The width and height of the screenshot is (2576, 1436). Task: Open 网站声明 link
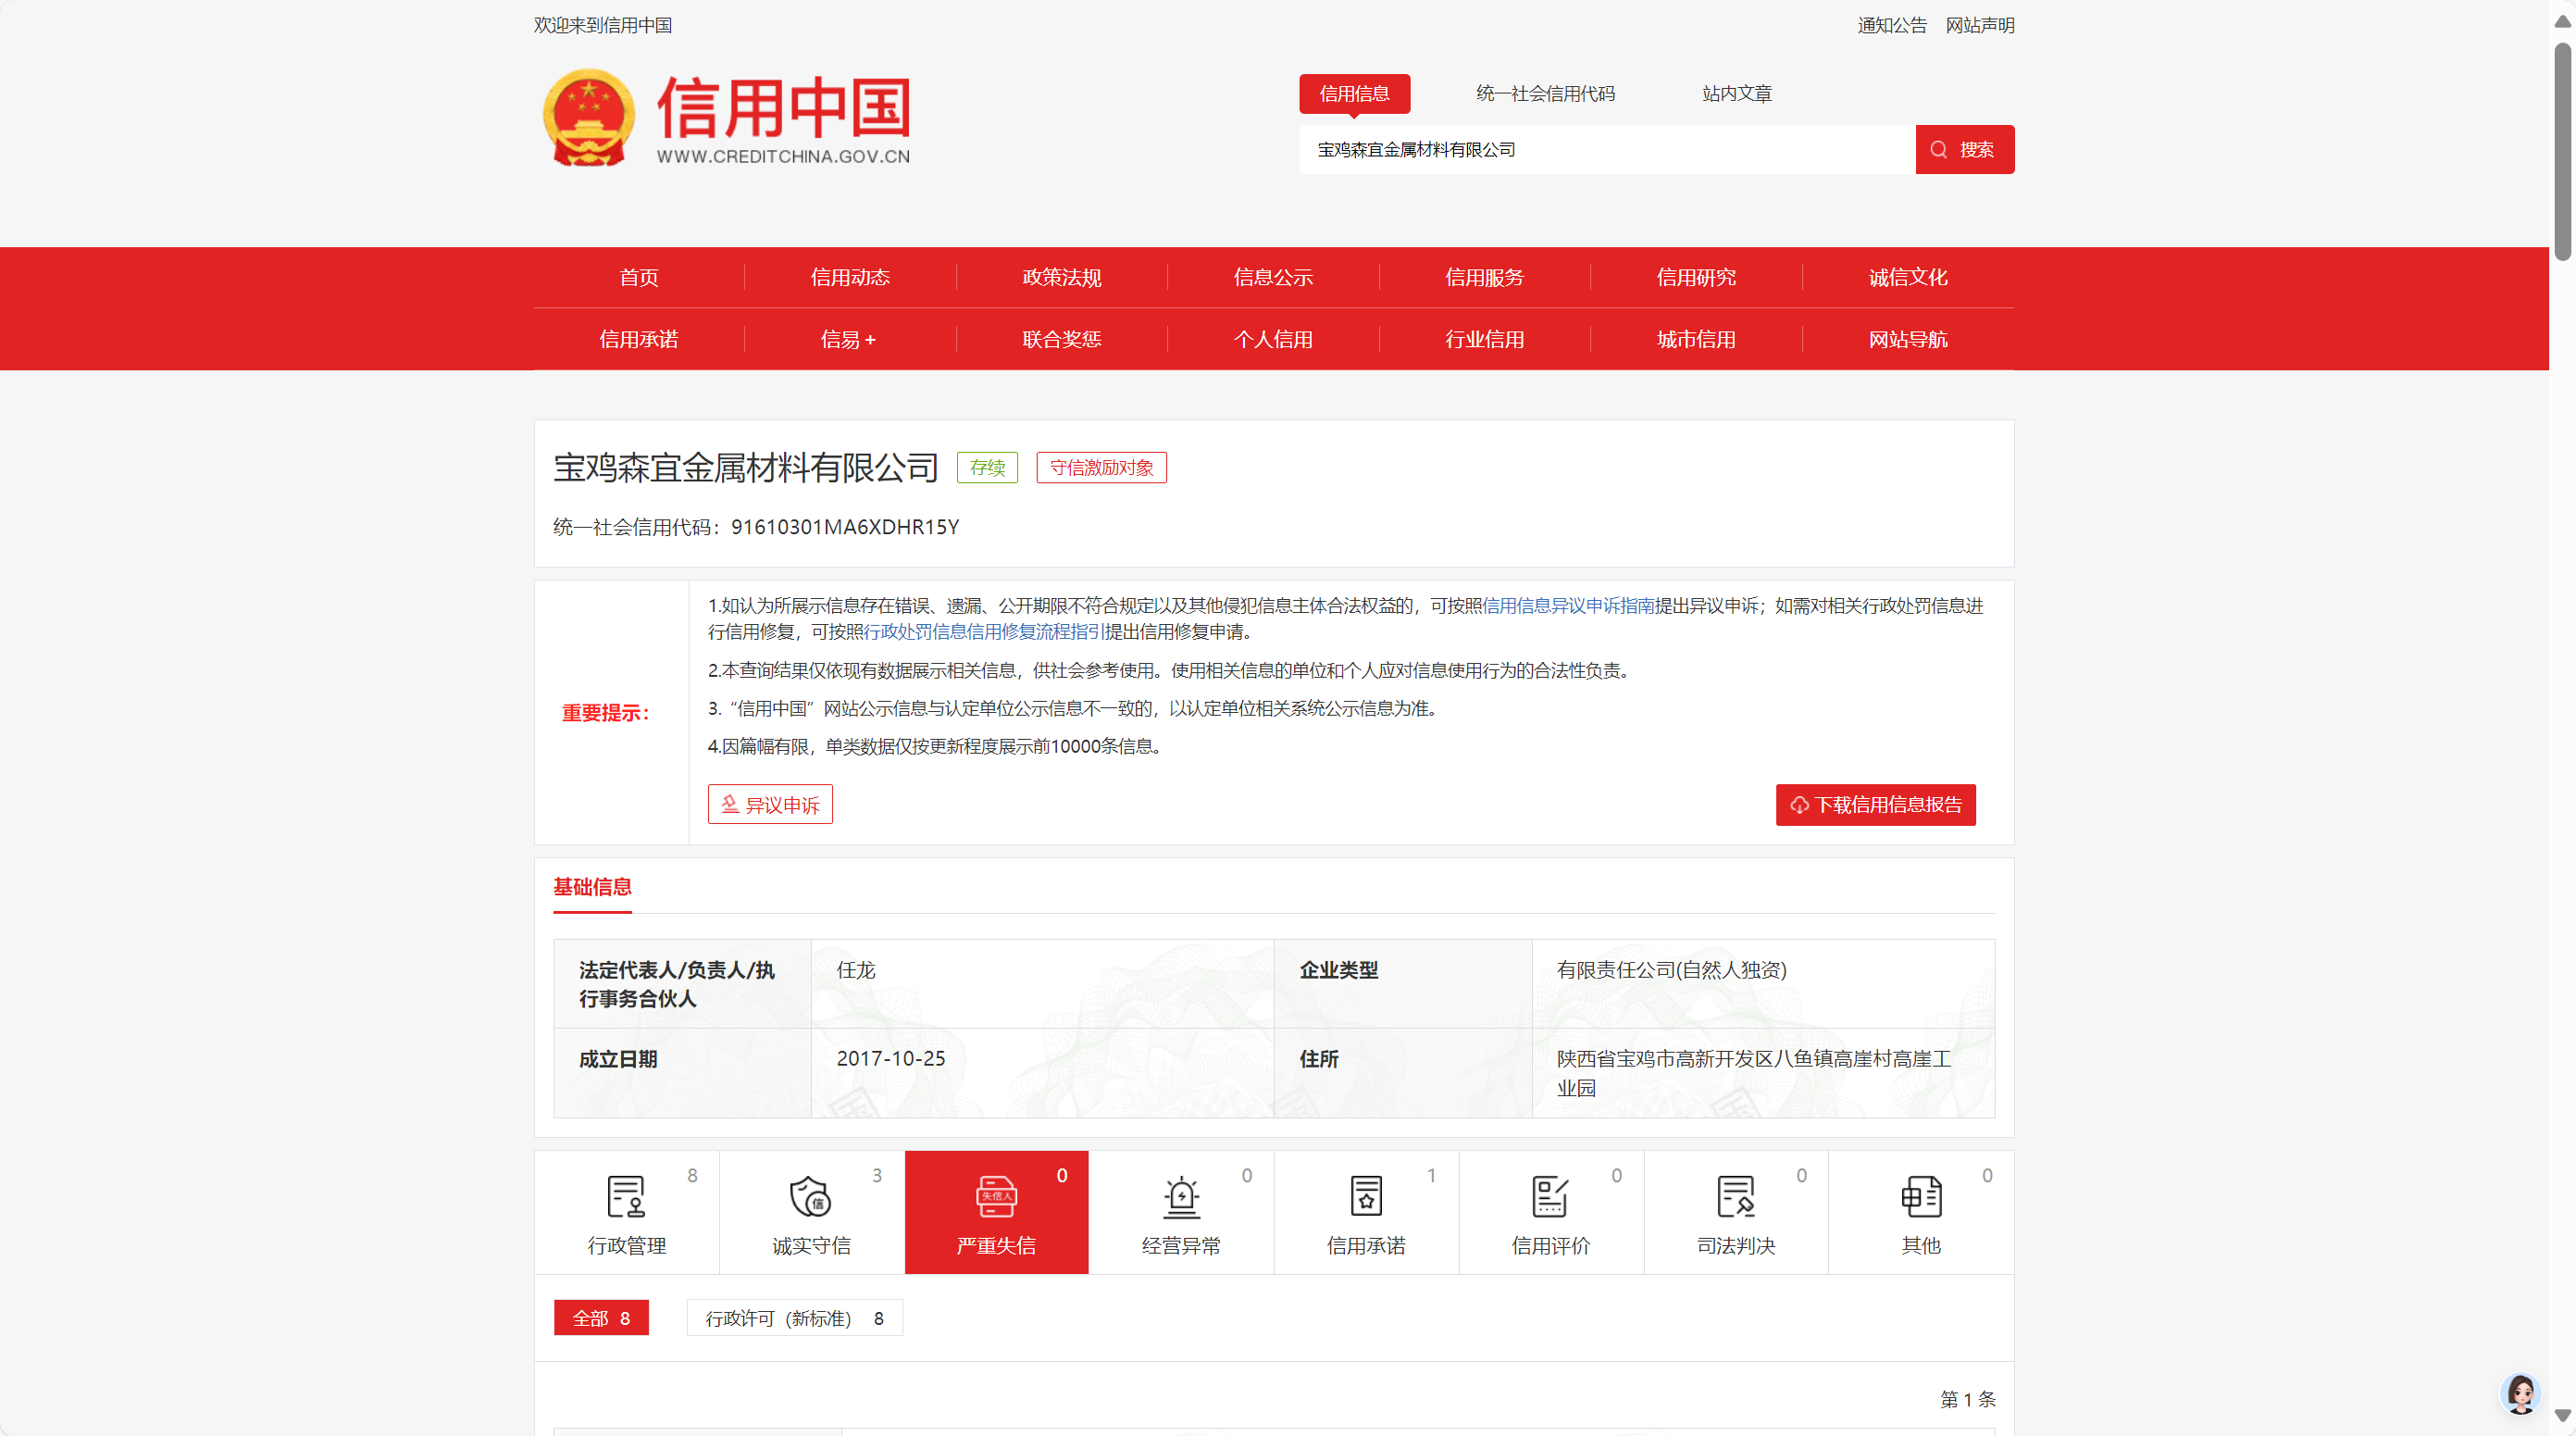pyautogui.click(x=1980, y=25)
